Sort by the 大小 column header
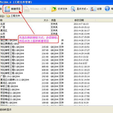113x113 pixels. point(46,20)
